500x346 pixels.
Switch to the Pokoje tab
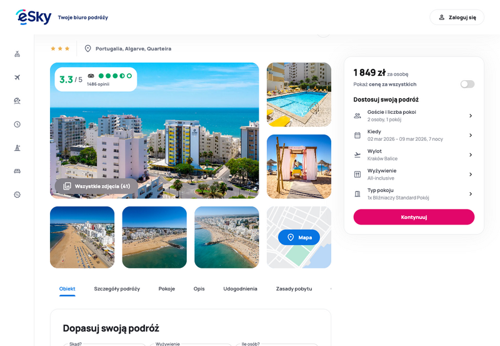point(167,288)
